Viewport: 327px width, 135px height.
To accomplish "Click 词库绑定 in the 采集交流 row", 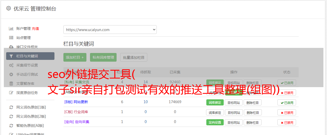I will pos(215,83).
